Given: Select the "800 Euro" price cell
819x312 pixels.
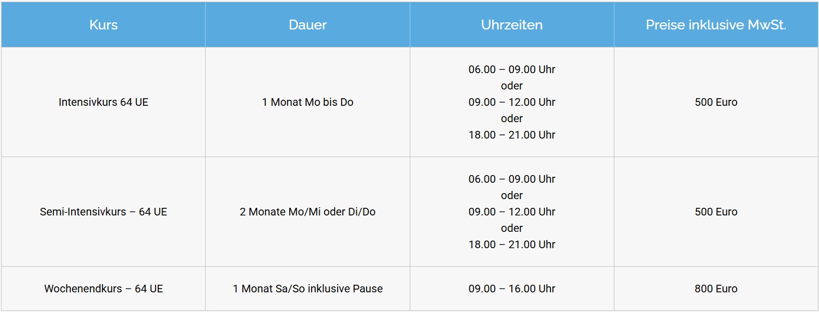Looking at the screenshot, I should pyautogui.click(x=716, y=289).
